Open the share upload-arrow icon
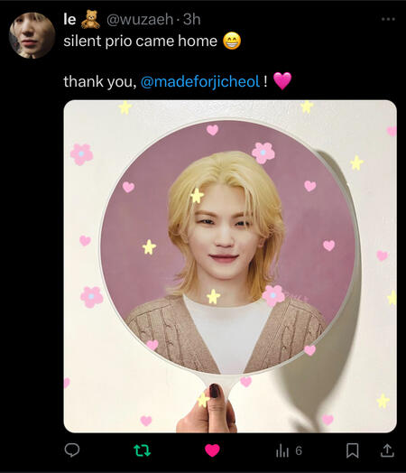 (387, 450)
